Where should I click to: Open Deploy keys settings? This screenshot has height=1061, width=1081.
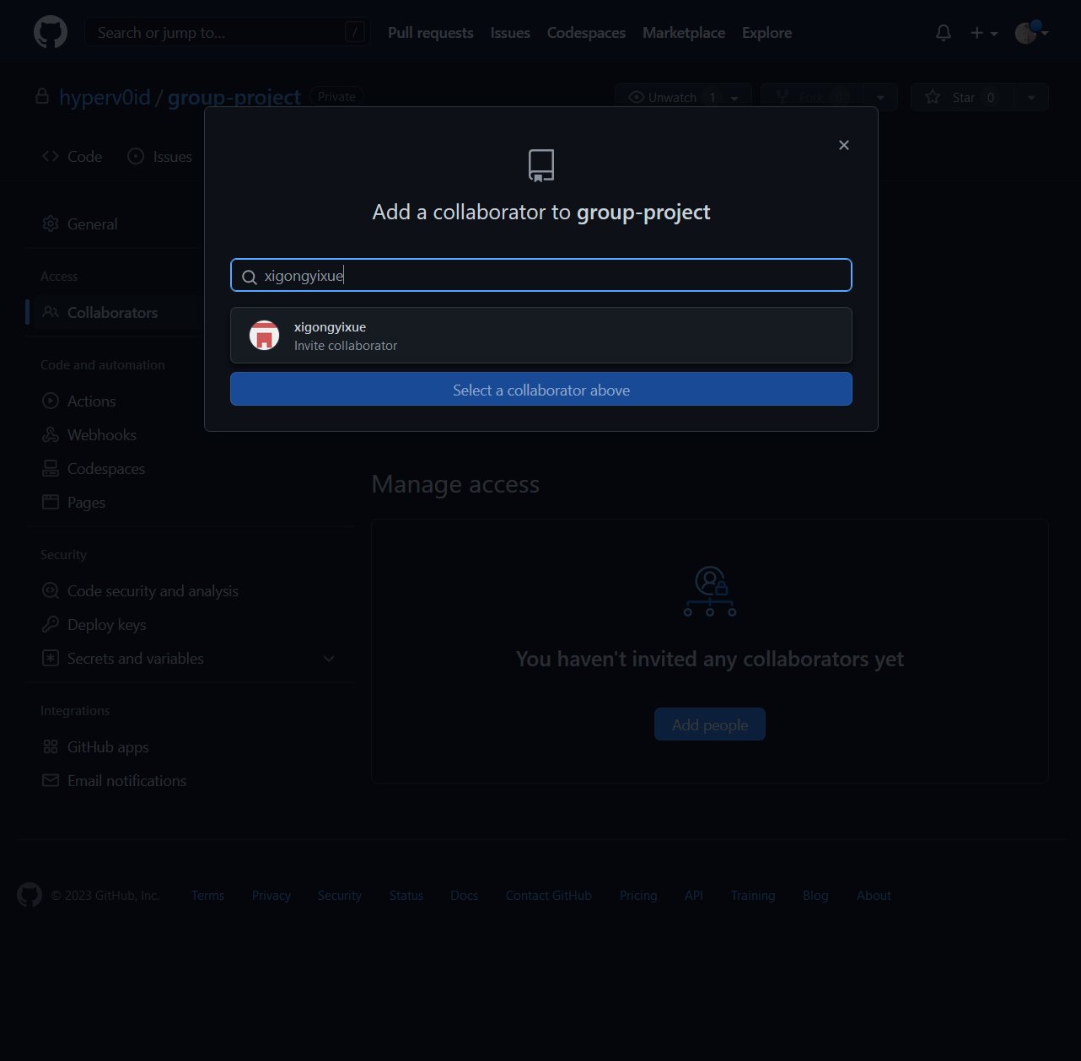pos(106,625)
